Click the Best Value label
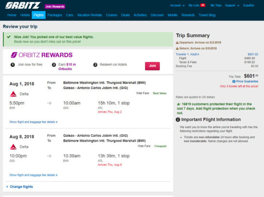The image size is (264, 197). pyautogui.click(x=159, y=93)
